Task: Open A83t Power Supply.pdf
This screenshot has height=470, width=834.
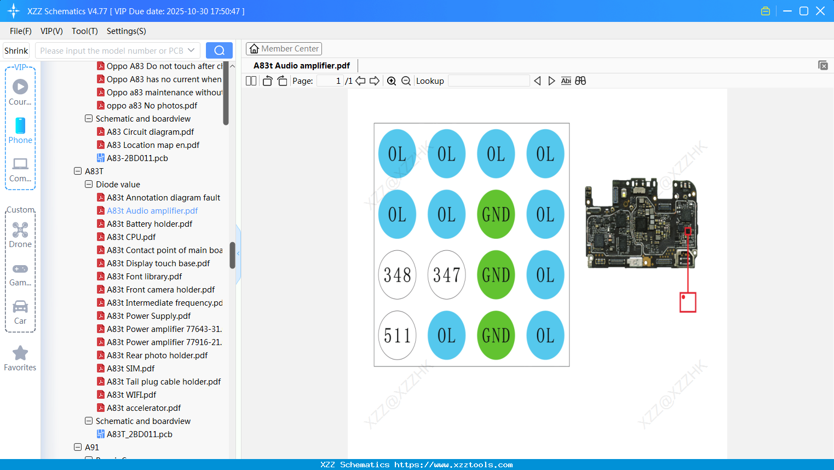Action: [144, 316]
